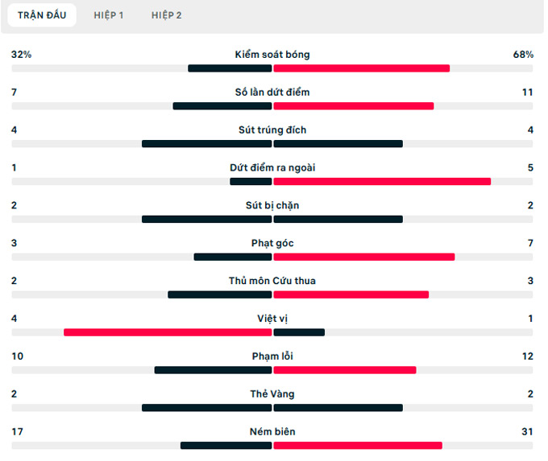Click the red Số lần dứt điểm bar

pyautogui.click(x=354, y=106)
